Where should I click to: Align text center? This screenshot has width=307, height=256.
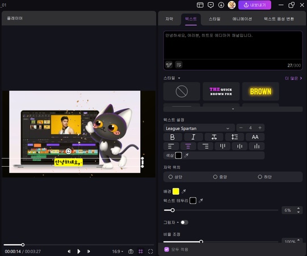[188, 146]
